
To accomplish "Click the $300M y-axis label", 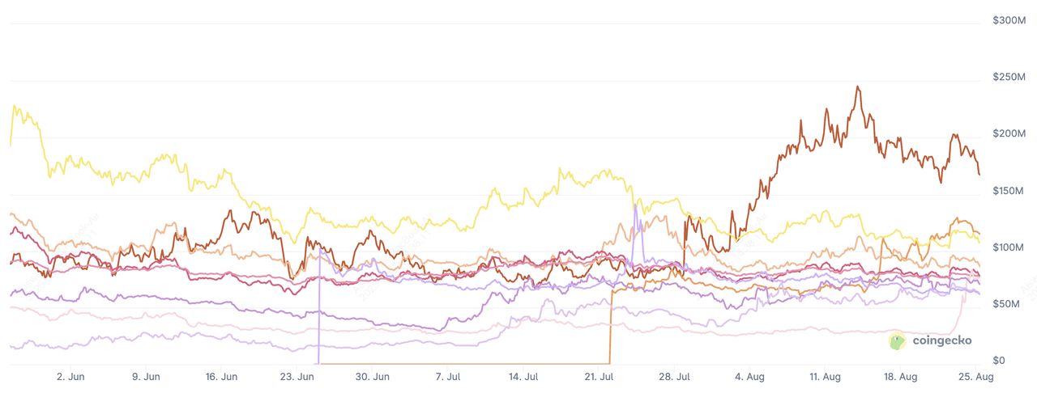I will (x=1009, y=20).
